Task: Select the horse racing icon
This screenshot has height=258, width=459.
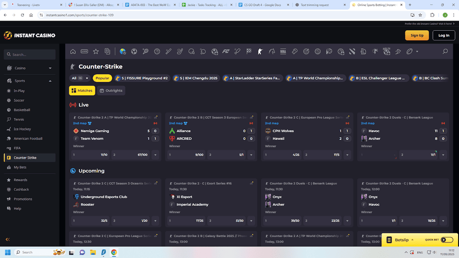Action: pos(272,51)
